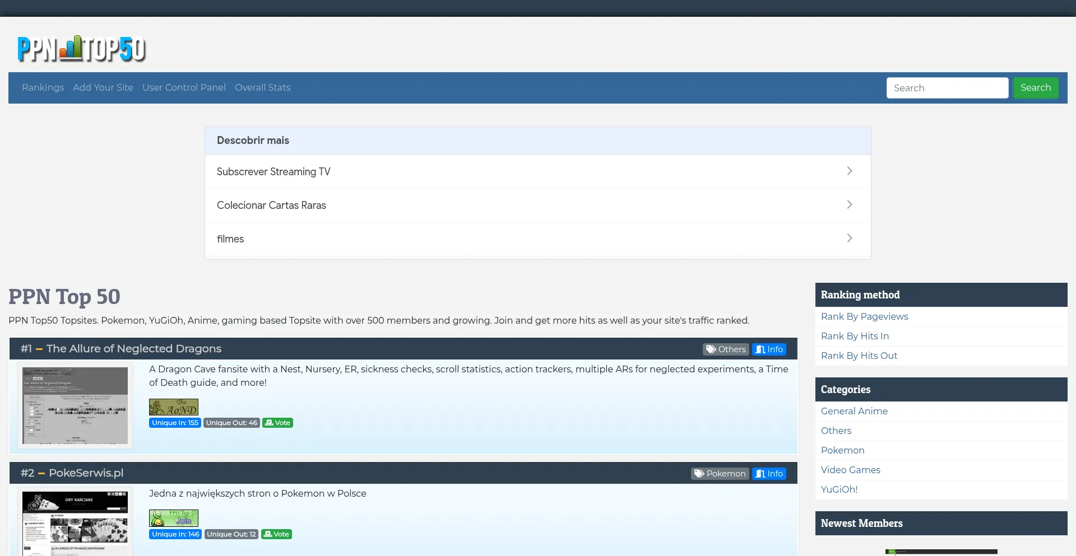Open Pokemon category in sidebar
This screenshot has width=1076, height=556.
click(842, 450)
